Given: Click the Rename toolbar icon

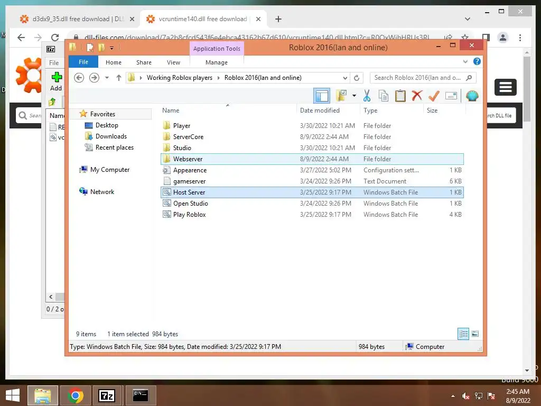Looking at the screenshot, I should pos(451,96).
